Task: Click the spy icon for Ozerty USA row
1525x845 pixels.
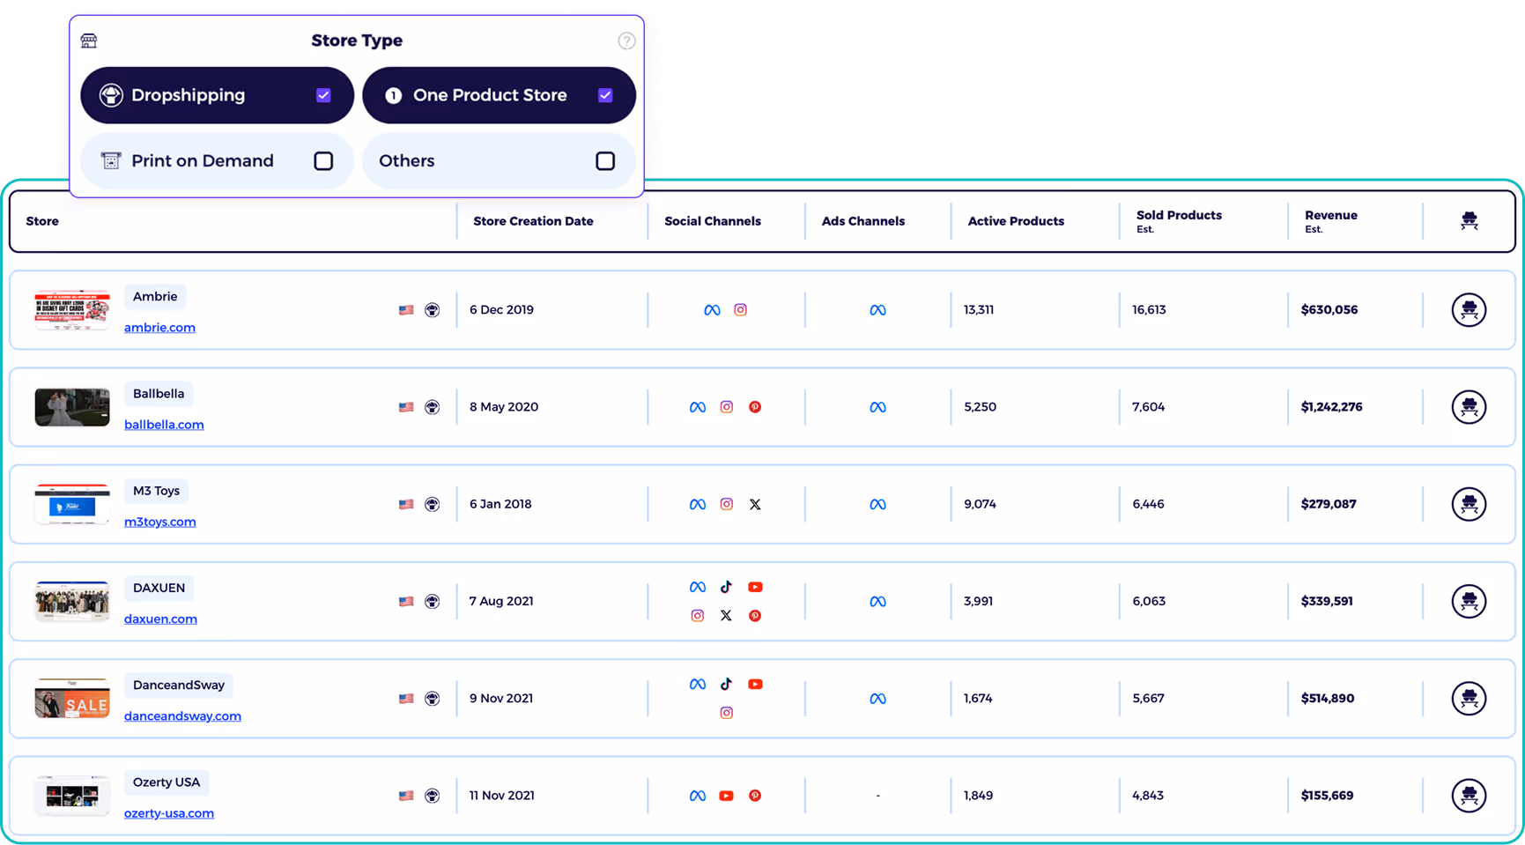Action: [x=1469, y=795]
